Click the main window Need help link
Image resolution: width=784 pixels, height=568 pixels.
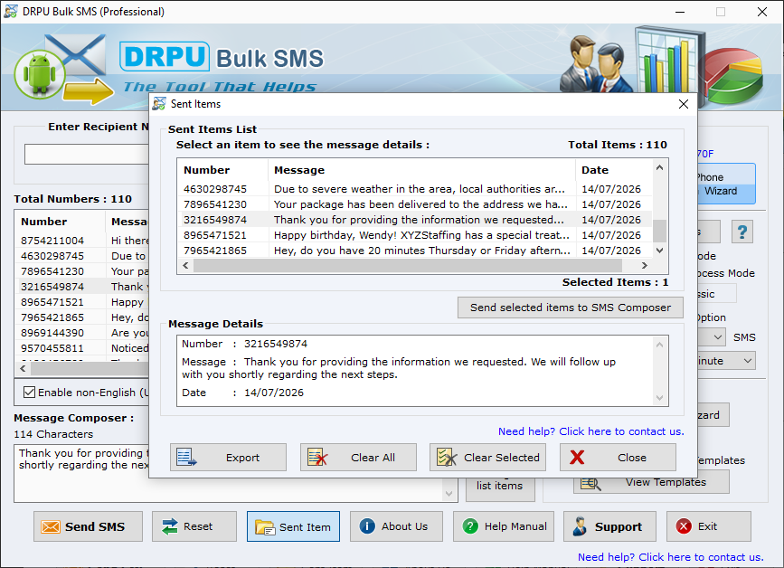[x=671, y=557]
